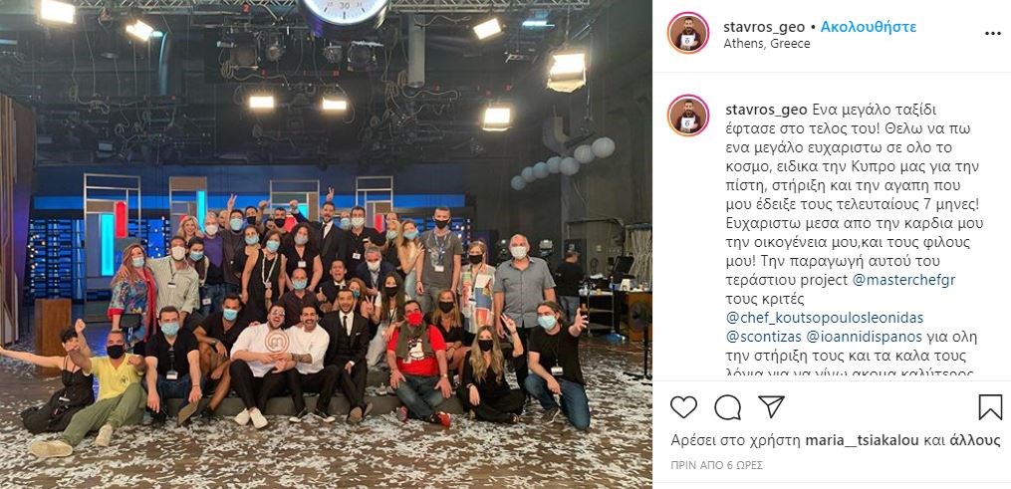
Task: Open comments with the speech bubble icon
Action: coord(727,407)
